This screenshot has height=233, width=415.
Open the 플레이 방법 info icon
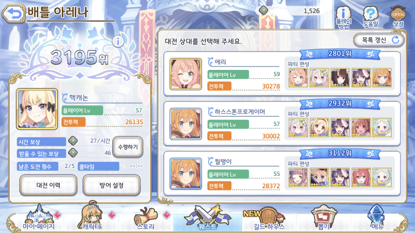coord(343,17)
